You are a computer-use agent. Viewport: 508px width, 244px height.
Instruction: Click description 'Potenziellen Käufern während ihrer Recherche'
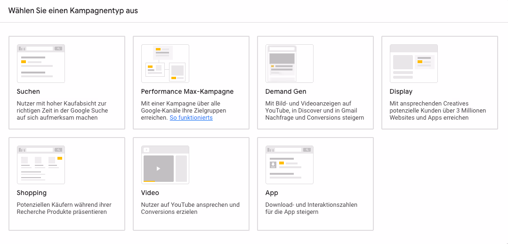pyautogui.click(x=64, y=208)
